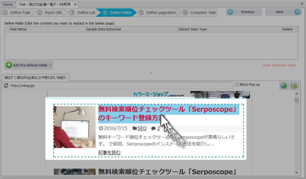Image resolution: width=306 pixels, height=179 pixels.
Task: Click the vertical scrollbar thumb
Action: (296, 100)
